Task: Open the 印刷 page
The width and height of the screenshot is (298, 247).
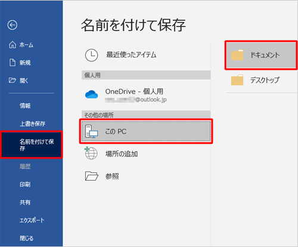Action: (x=25, y=184)
